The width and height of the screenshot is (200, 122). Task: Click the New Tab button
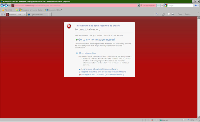click(50, 15)
